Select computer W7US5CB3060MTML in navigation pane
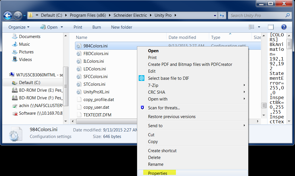The height and width of the screenshot is (176, 295). click(x=36, y=75)
